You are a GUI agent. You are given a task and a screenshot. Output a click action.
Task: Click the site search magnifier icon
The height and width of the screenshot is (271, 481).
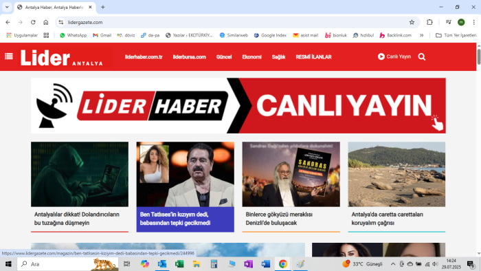pyautogui.click(x=422, y=57)
